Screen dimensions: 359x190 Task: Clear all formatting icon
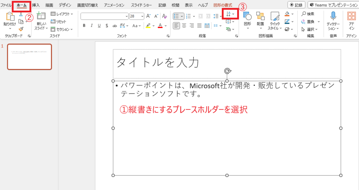(164, 16)
